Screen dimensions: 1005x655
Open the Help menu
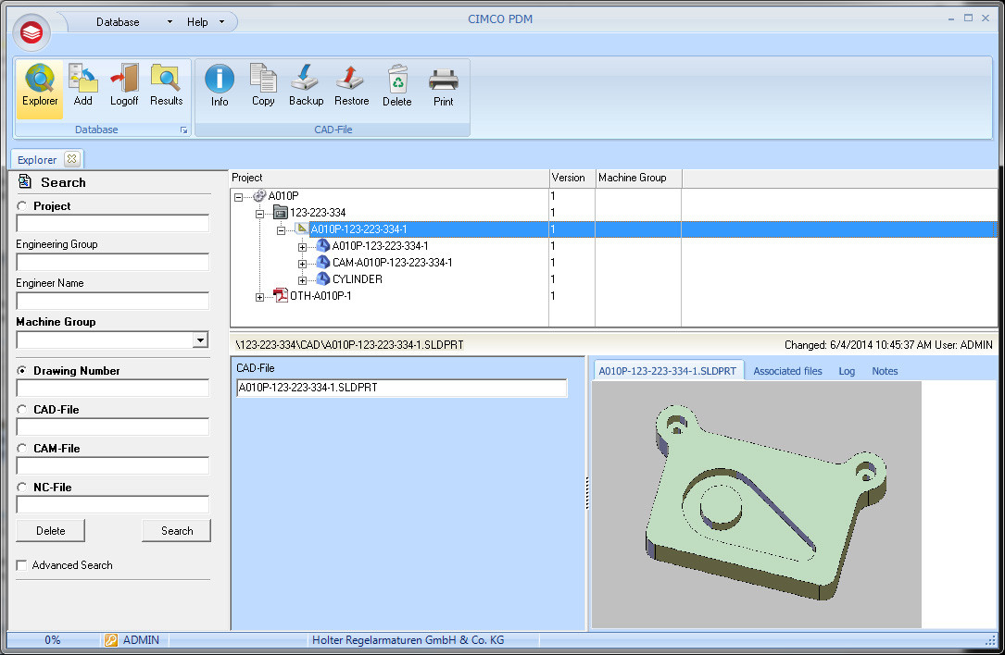[197, 22]
